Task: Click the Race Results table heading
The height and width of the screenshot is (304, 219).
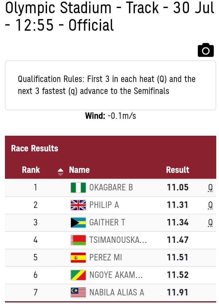Action: [34, 148]
